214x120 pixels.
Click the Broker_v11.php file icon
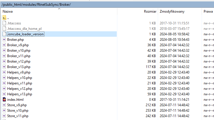4,56
